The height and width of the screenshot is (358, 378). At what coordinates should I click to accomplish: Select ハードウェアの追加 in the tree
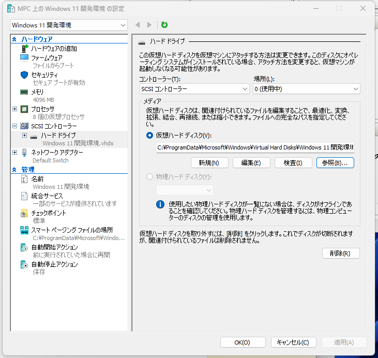(x=54, y=49)
